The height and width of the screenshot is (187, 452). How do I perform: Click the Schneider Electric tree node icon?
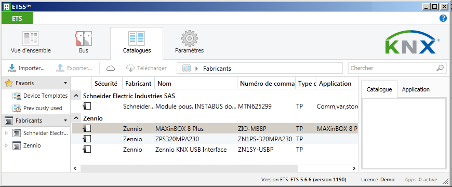click(x=17, y=133)
